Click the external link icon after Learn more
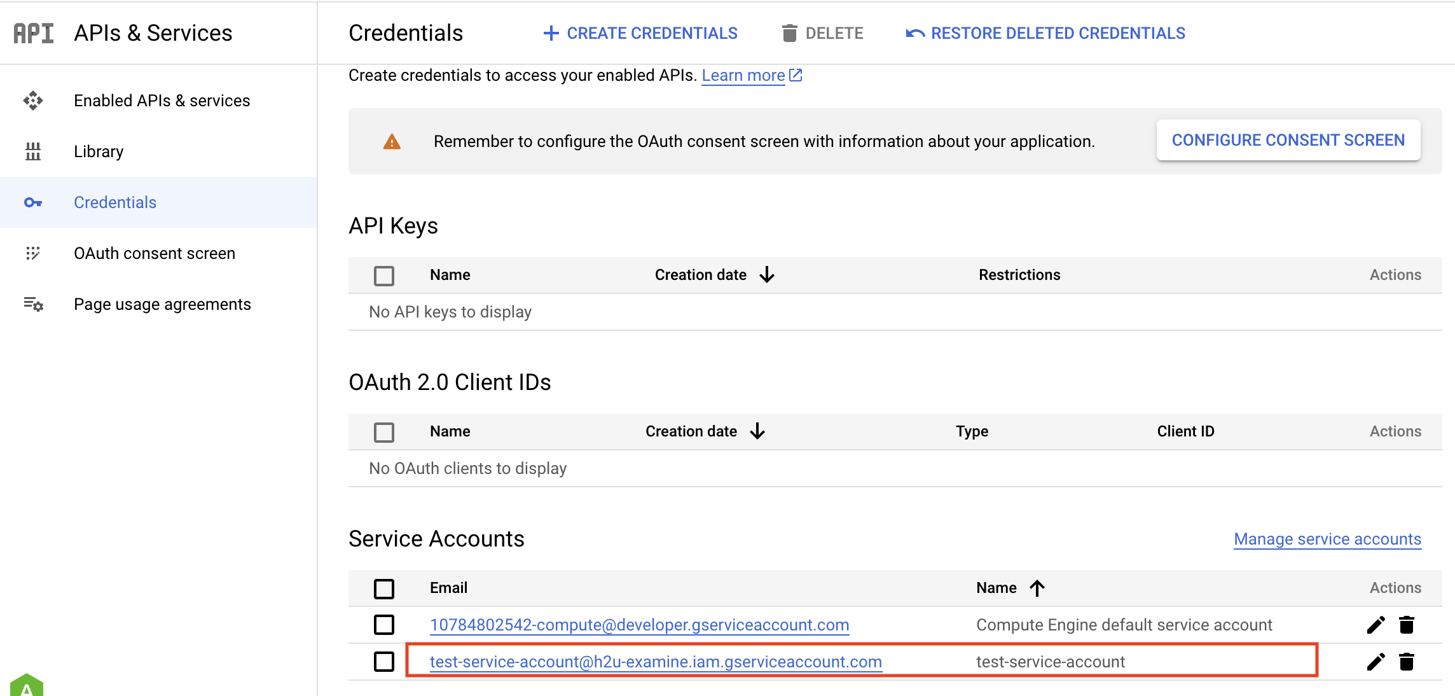This screenshot has width=1455, height=696. point(796,75)
